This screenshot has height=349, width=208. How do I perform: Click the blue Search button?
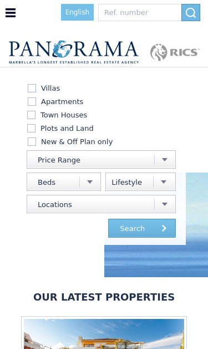(142, 228)
